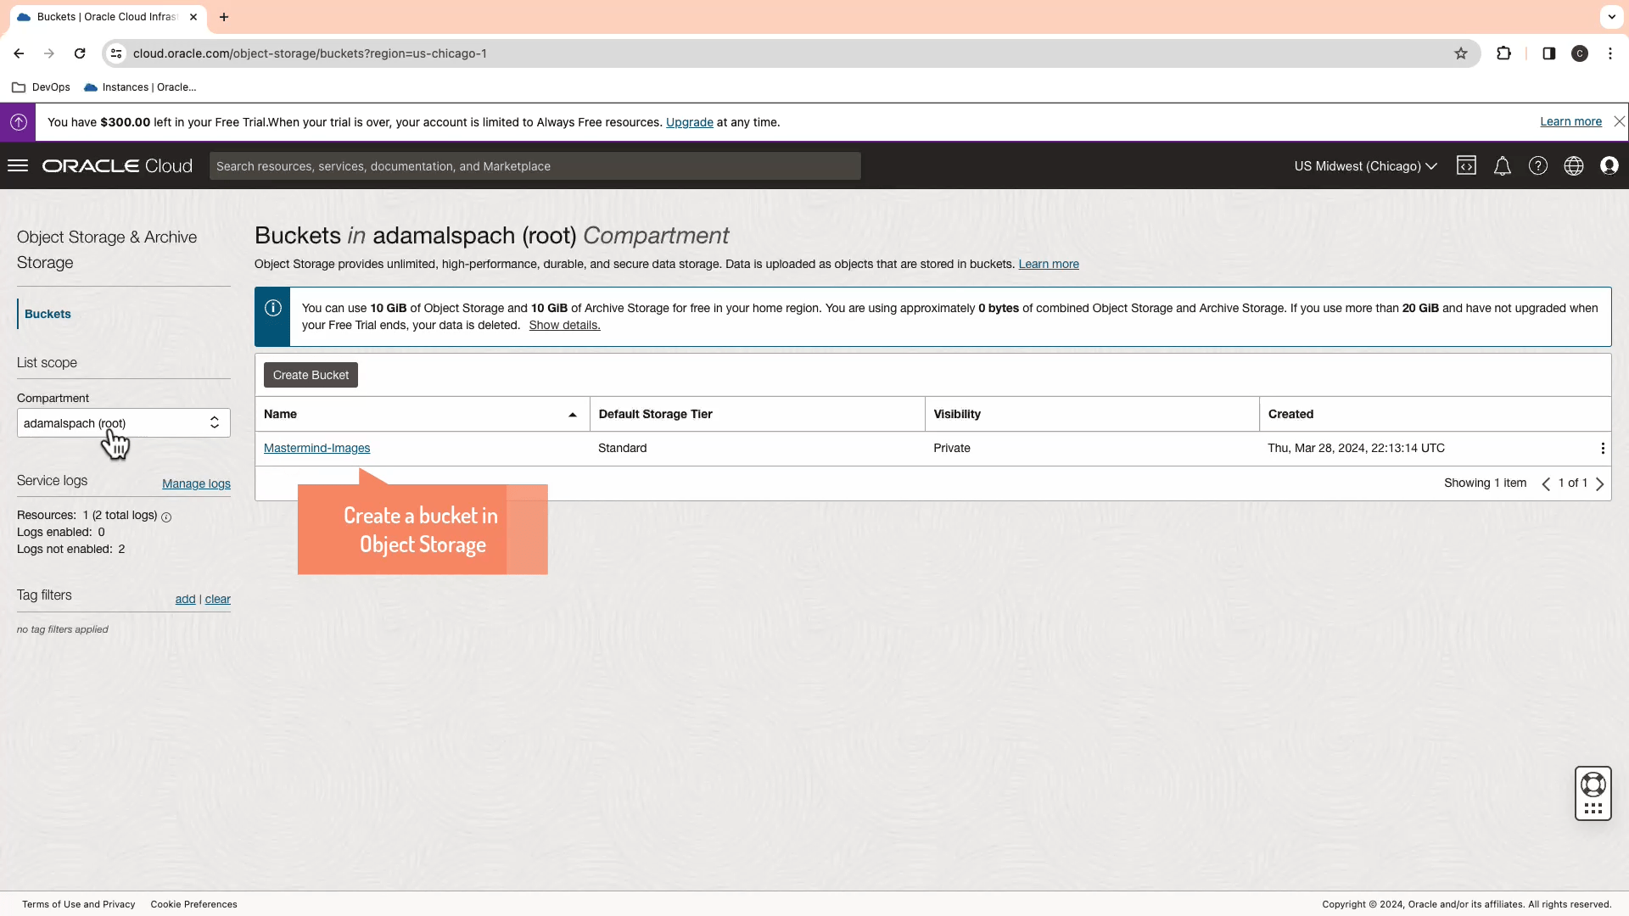This screenshot has height=916, width=1629.
Task: Open the navigation hamburger menu
Action: click(17, 165)
